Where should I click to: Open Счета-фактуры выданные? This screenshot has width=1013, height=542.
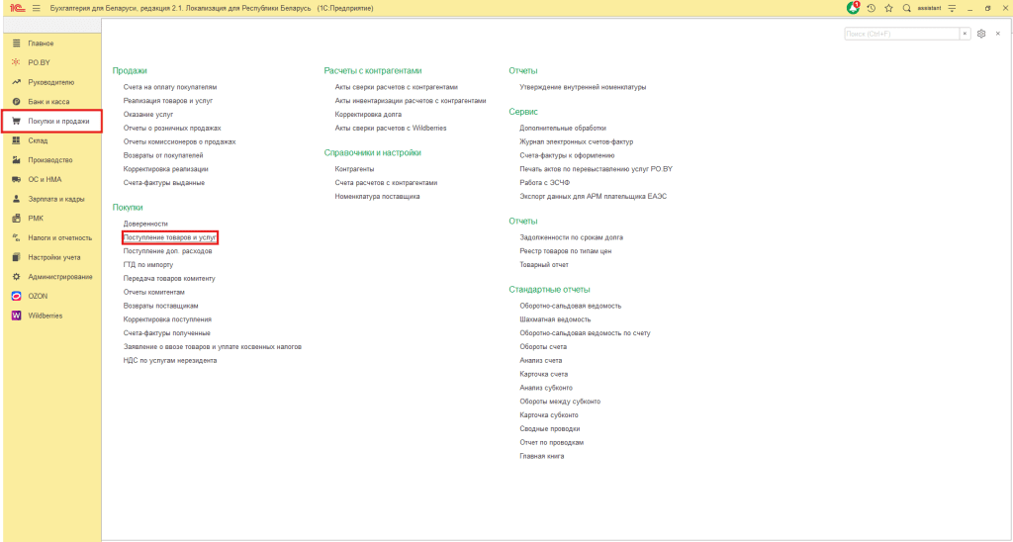(x=164, y=183)
